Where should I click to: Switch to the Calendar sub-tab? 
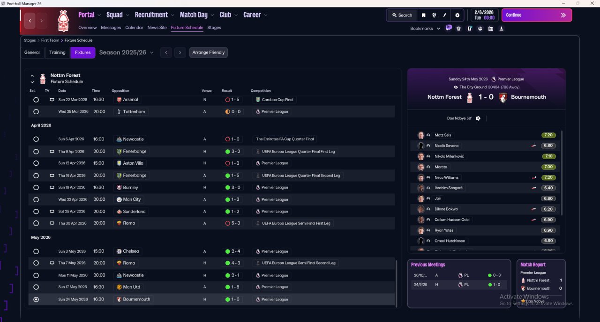(135, 28)
